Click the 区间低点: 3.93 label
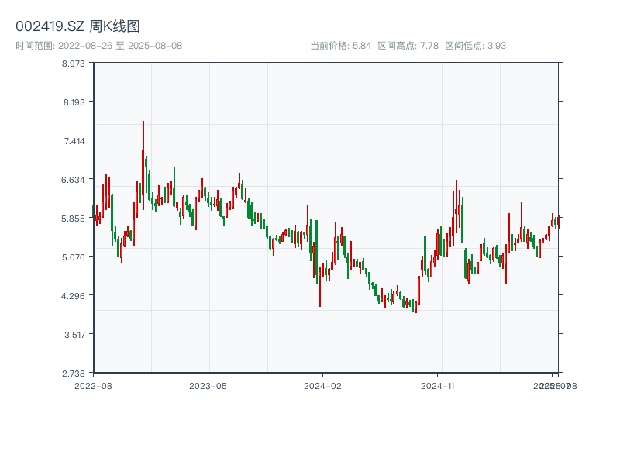 point(476,46)
